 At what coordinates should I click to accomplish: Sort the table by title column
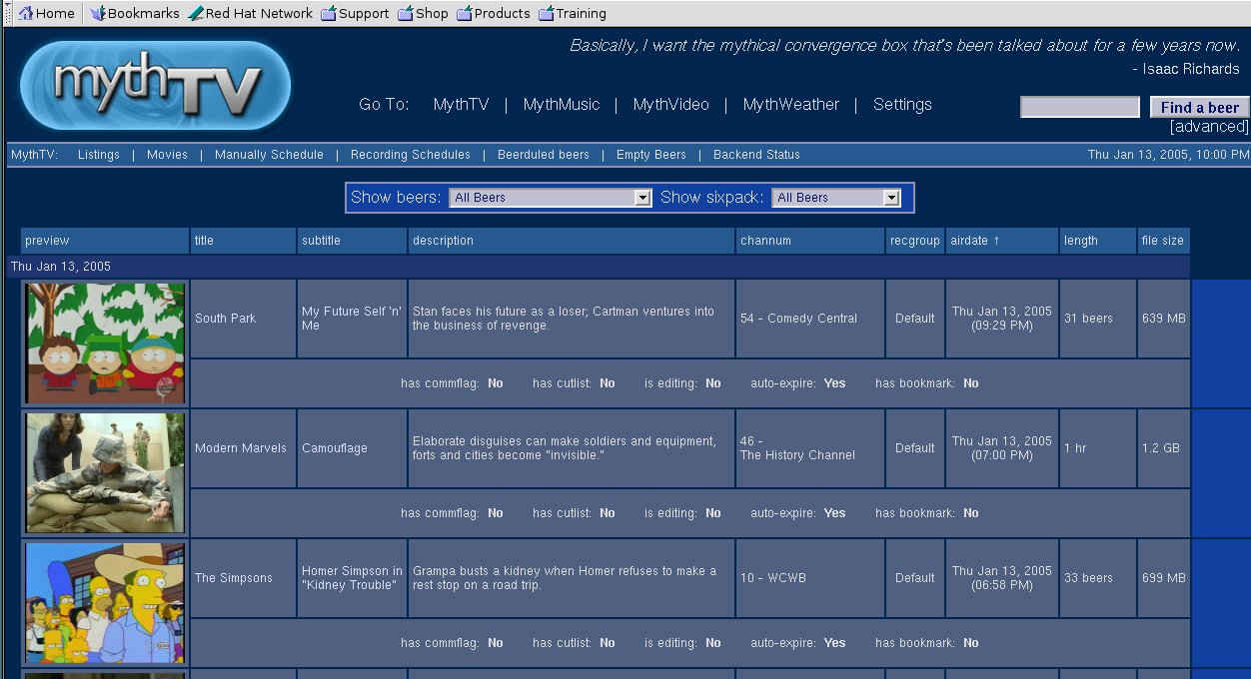point(205,241)
